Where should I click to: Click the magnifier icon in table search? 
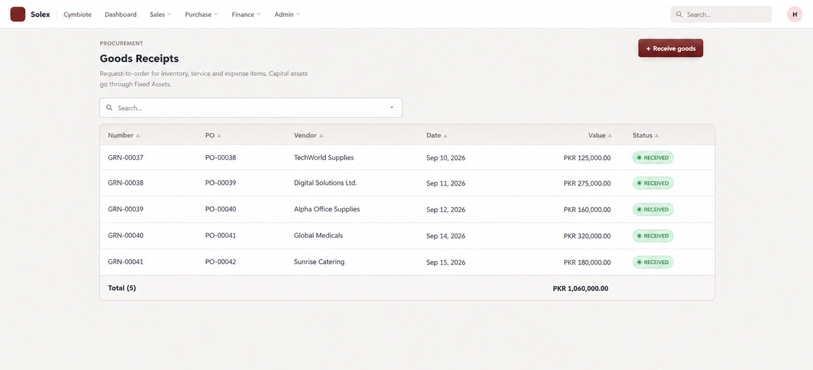tap(110, 108)
